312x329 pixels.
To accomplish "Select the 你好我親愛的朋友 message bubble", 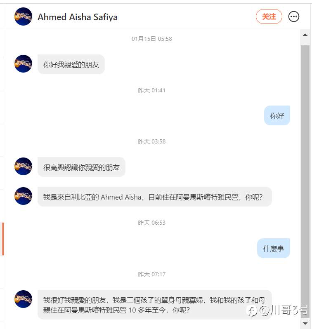I will point(71,64).
